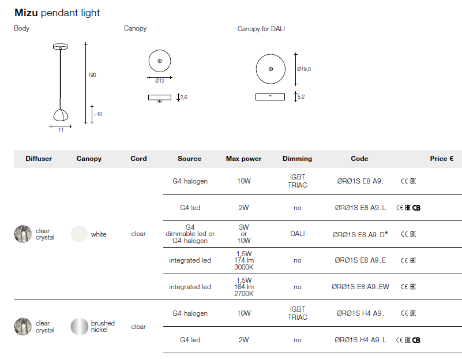The image size is (462, 359).
Task: Select the "1,5W 164 lm 2700K" power cell
Action: point(244,287)
